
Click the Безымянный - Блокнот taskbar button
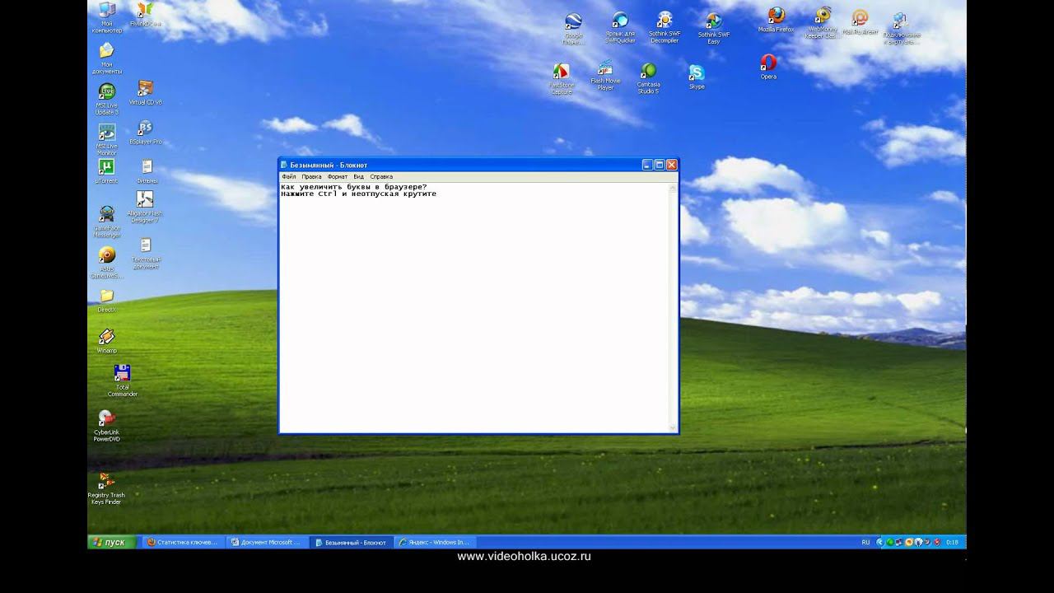[x=352, y=543]
